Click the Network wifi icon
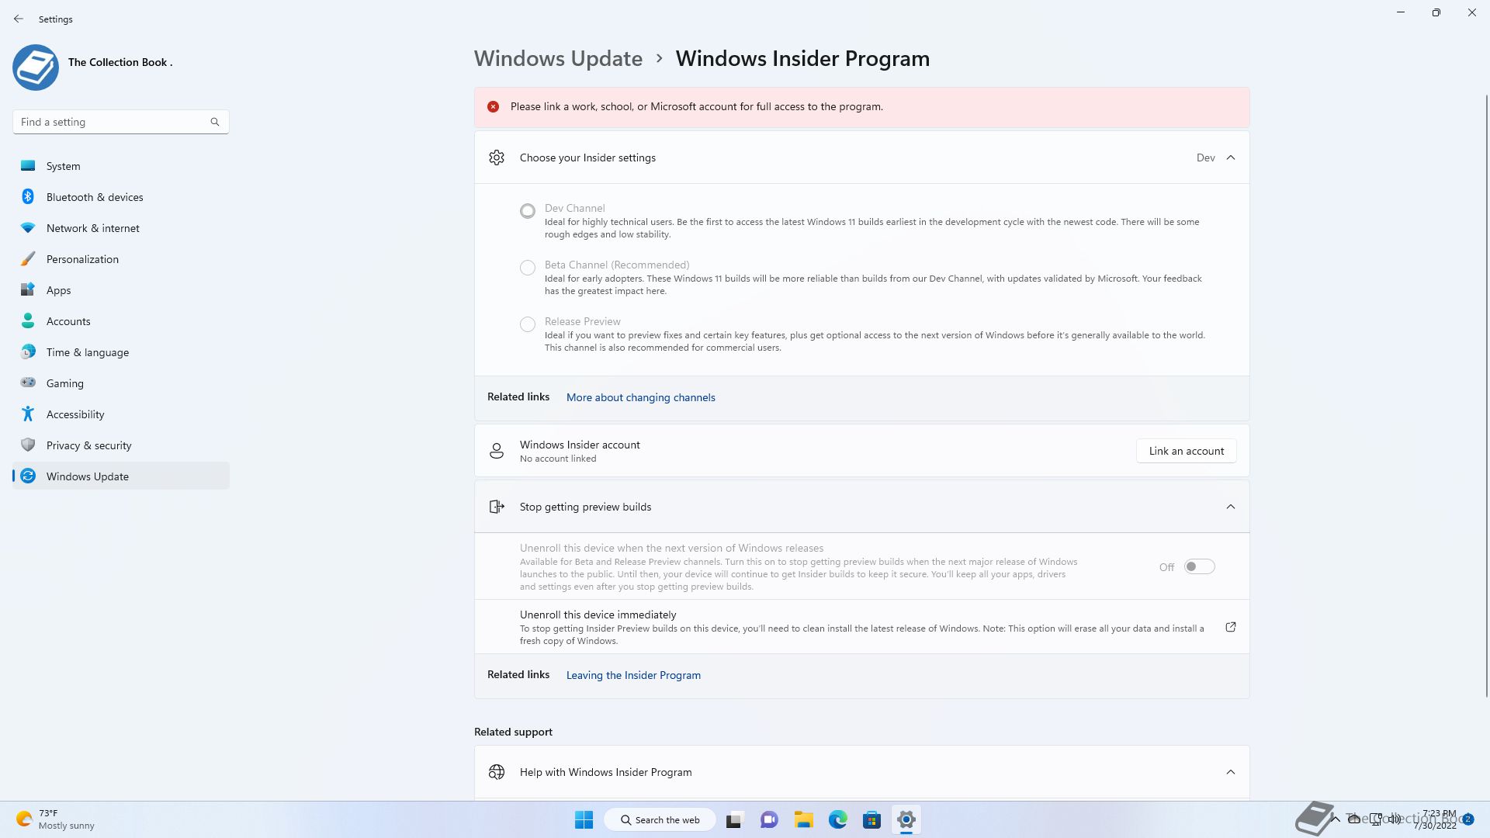The image size is (1490, 838). (x=28, y=227)
